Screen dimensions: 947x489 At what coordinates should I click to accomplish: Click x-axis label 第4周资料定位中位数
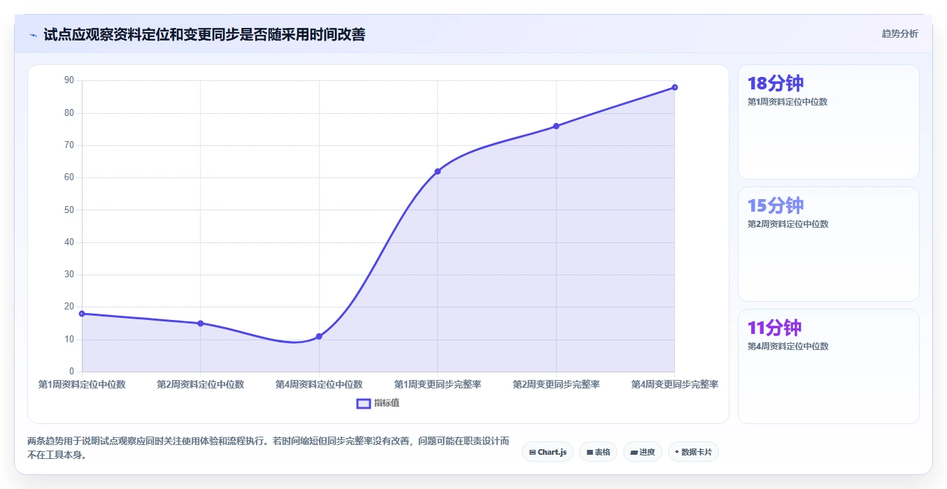click(319, 384)
